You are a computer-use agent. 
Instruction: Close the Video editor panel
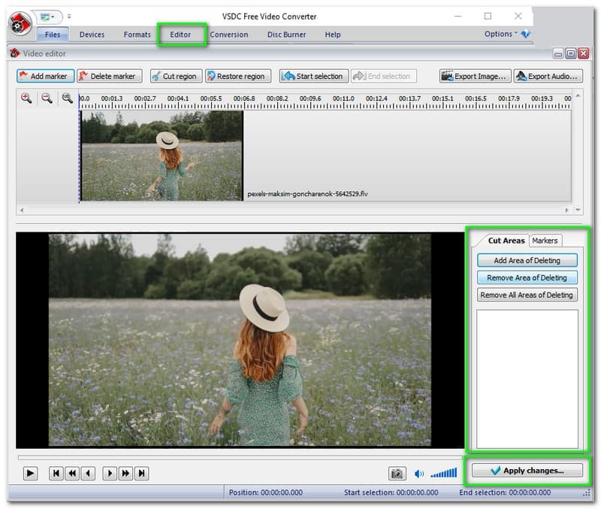tap(584, 53)
